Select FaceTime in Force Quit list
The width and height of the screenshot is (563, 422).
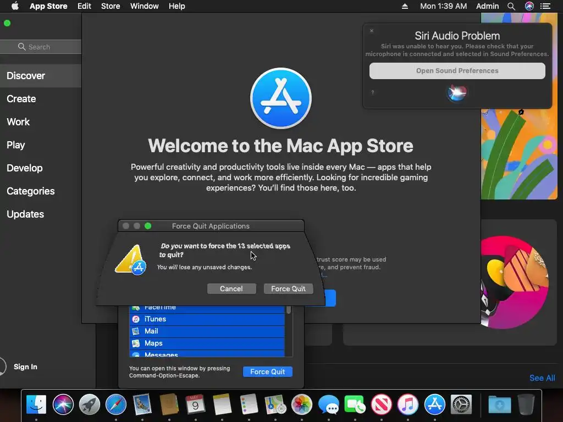coord(207,309)
